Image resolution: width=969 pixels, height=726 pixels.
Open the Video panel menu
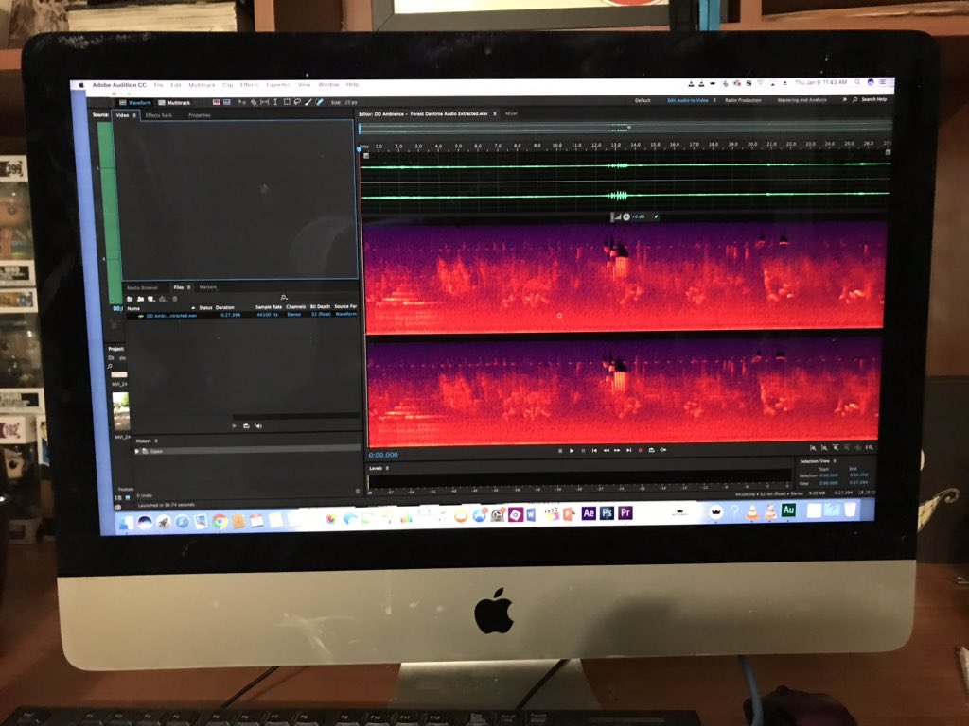pos(134,115)
